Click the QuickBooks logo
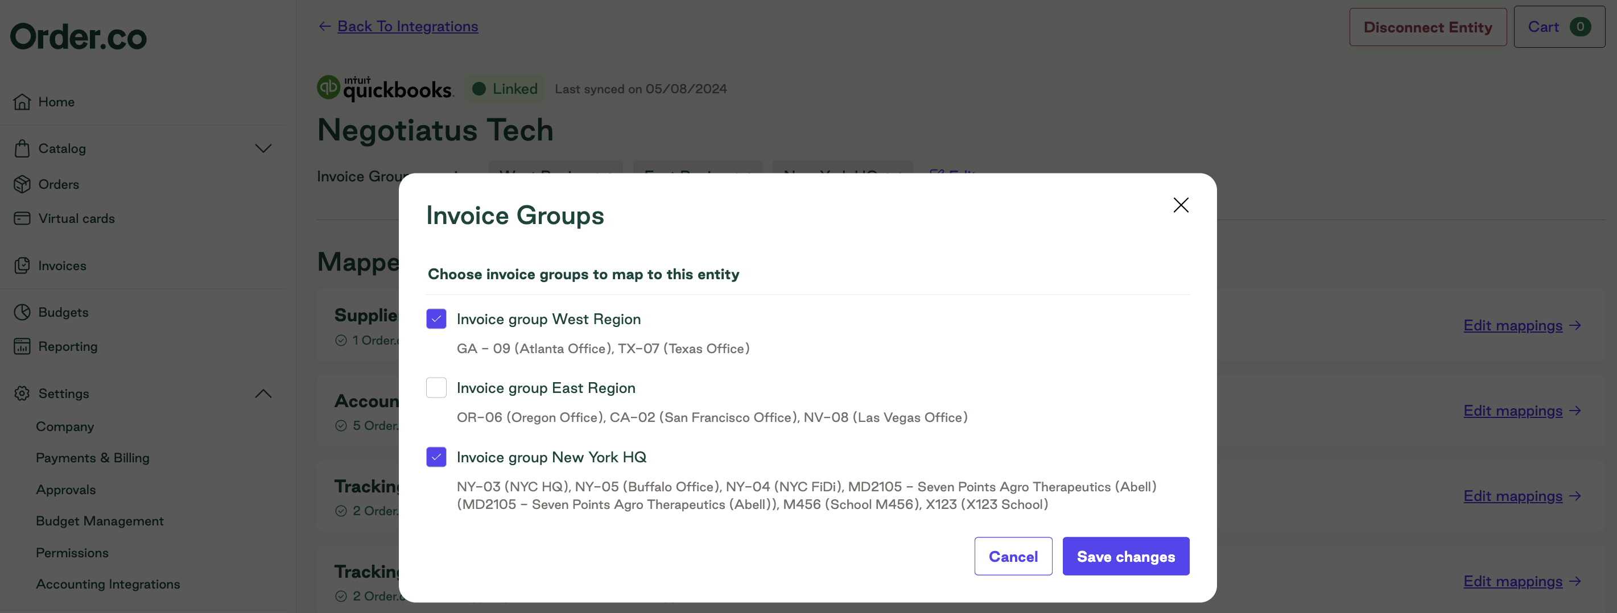1617x613 pixels. [x=385, y=88]
